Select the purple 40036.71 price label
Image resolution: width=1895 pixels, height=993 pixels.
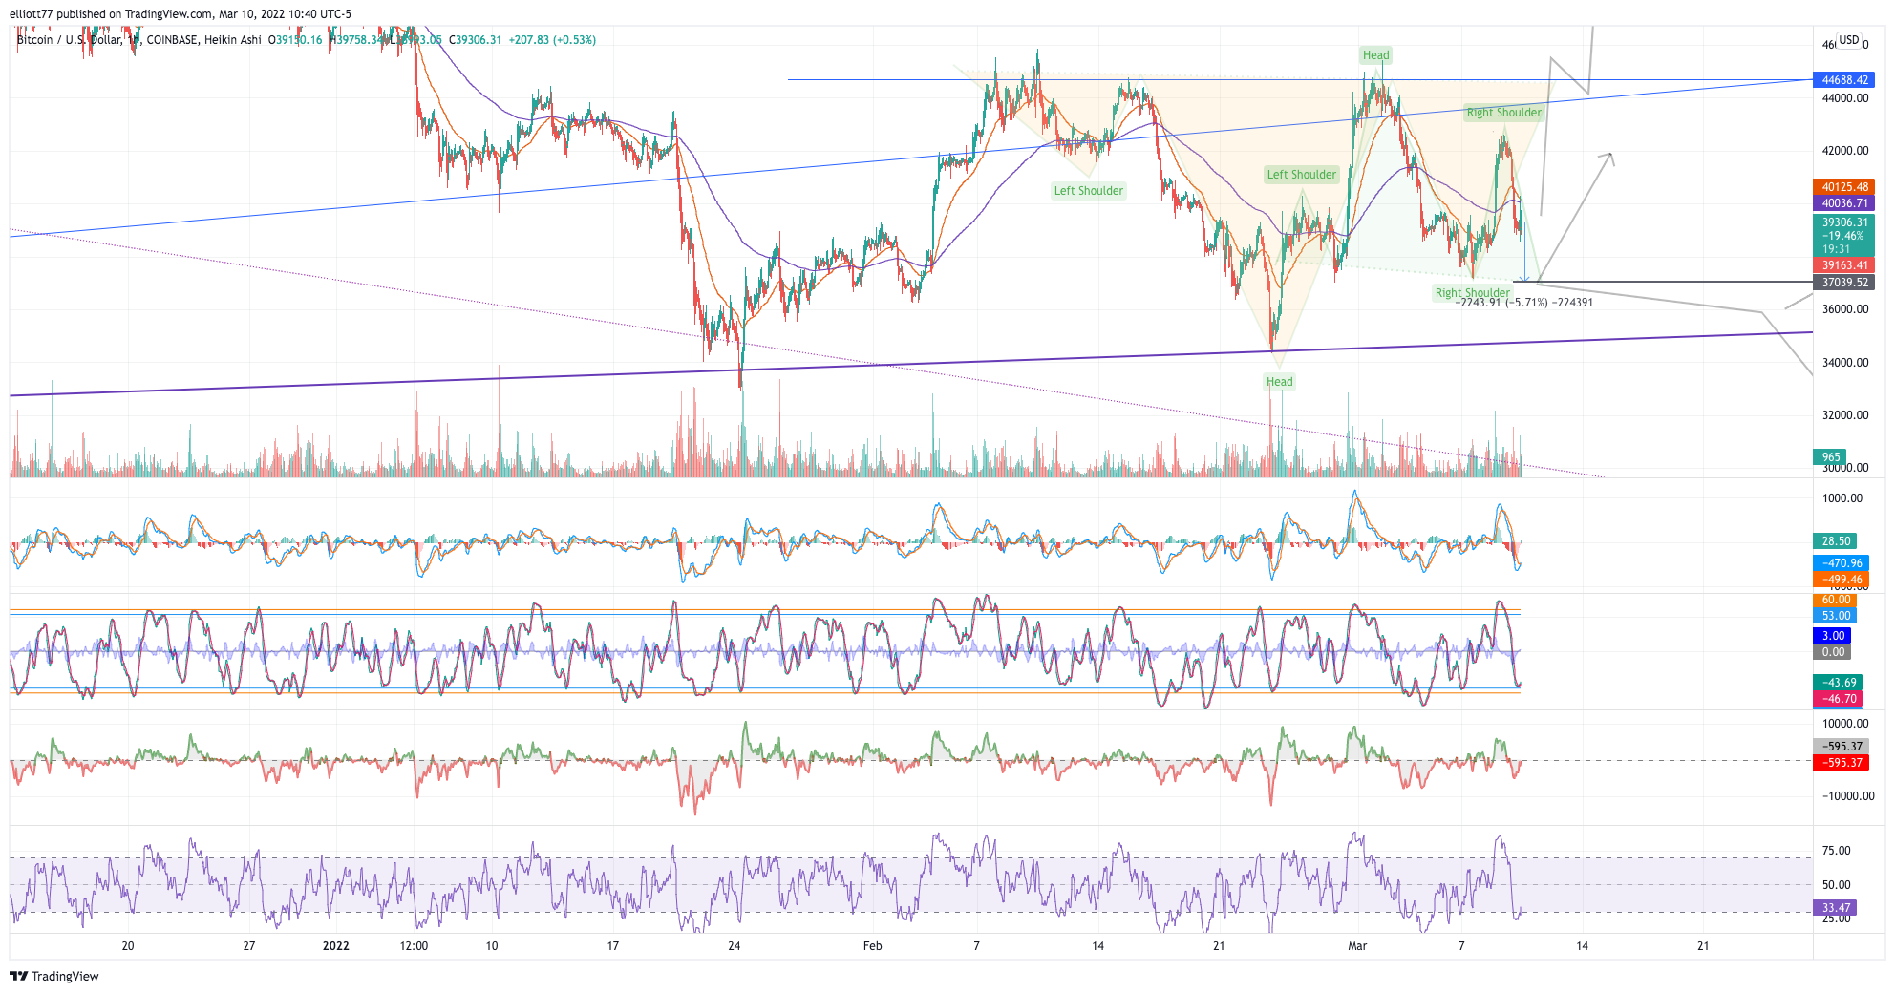tap(1844, 203)
